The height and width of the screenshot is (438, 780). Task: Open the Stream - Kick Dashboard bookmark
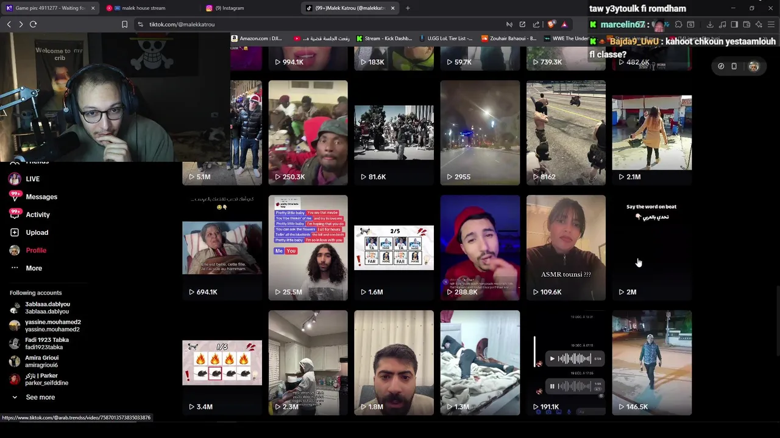pyautogui.click(x=384, y=38)
